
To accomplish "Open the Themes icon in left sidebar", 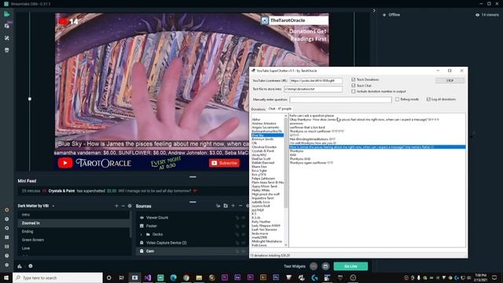I will 7,38.
